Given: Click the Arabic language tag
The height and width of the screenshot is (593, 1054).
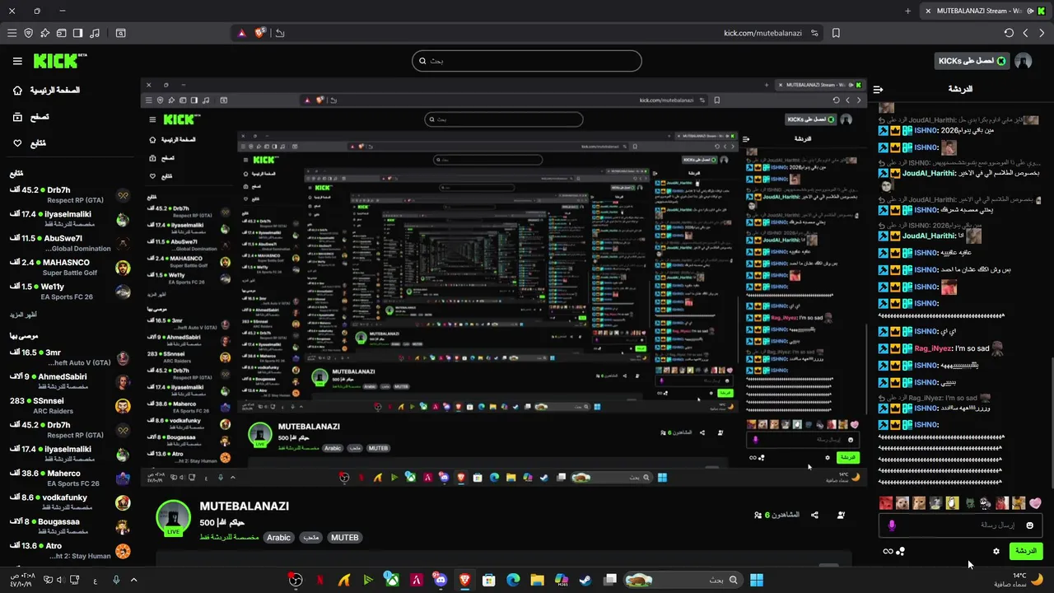Looking at the screenshot, I should pyautogui.click(x=278, y=538).
